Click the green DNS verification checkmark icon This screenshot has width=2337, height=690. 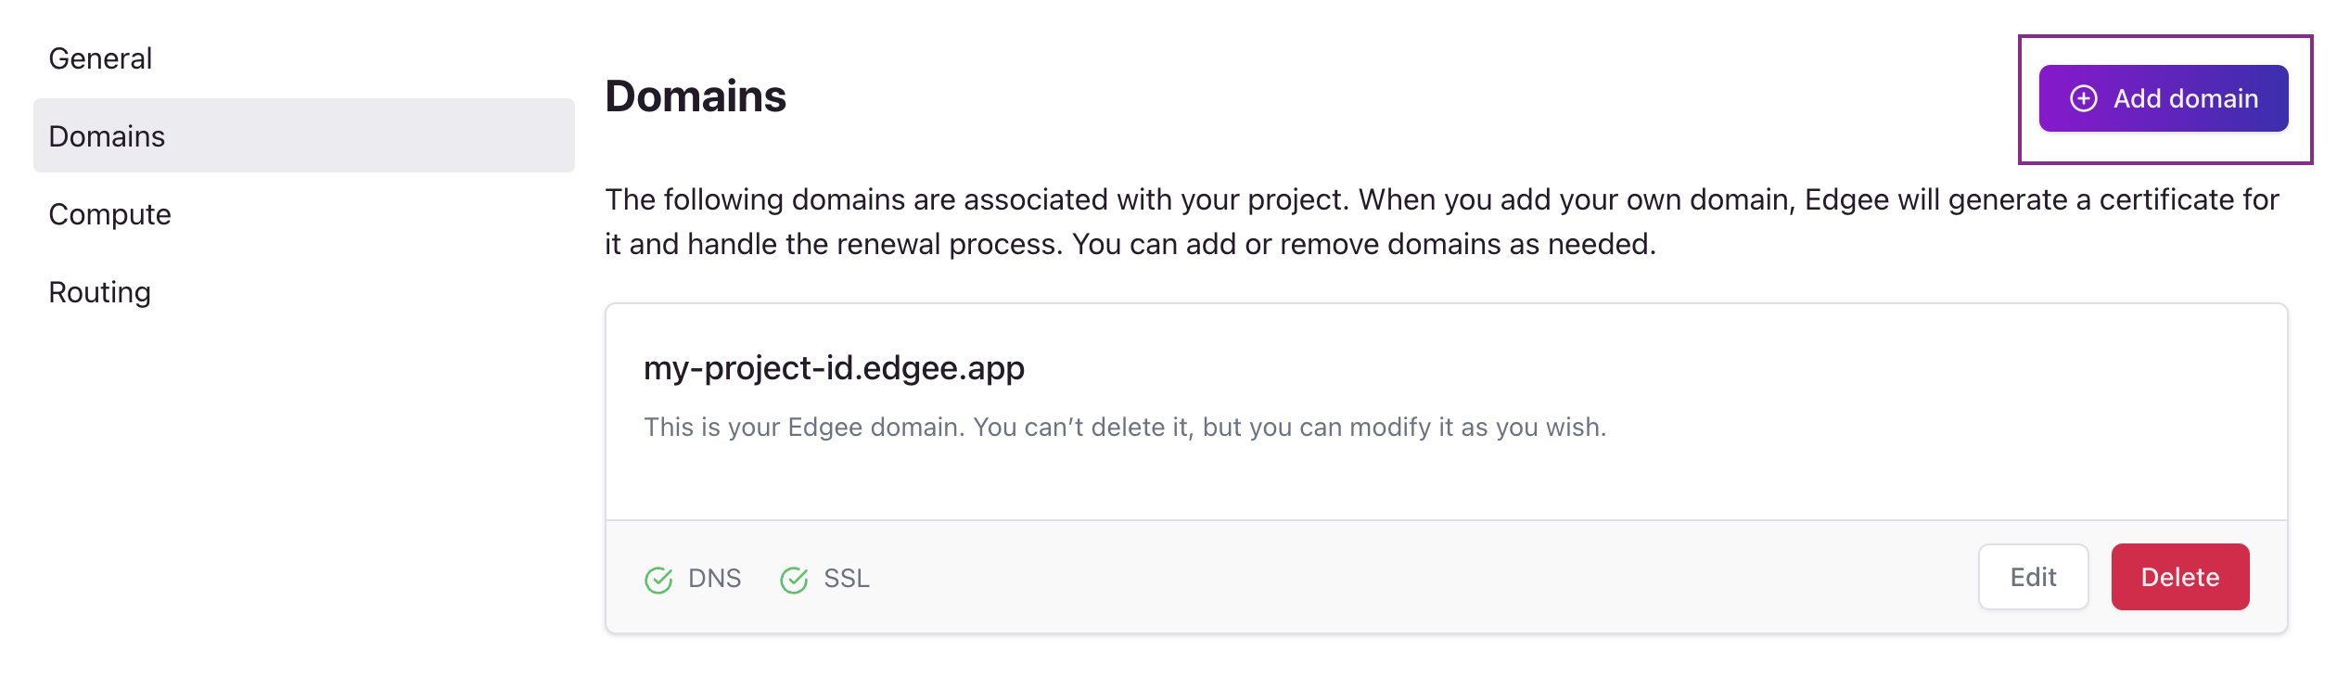click(x=658, y=577)
